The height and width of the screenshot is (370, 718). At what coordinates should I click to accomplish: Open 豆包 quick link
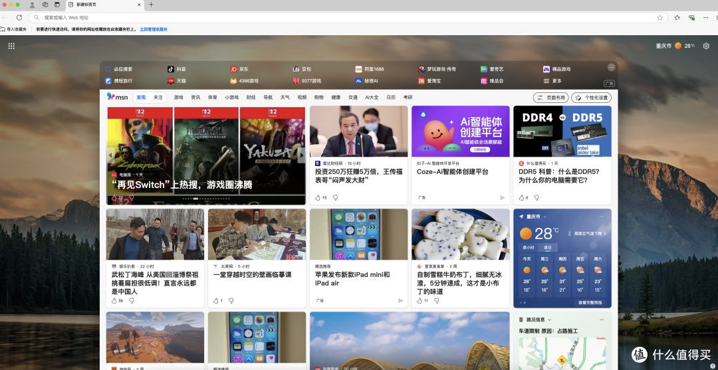pos(302,69)
